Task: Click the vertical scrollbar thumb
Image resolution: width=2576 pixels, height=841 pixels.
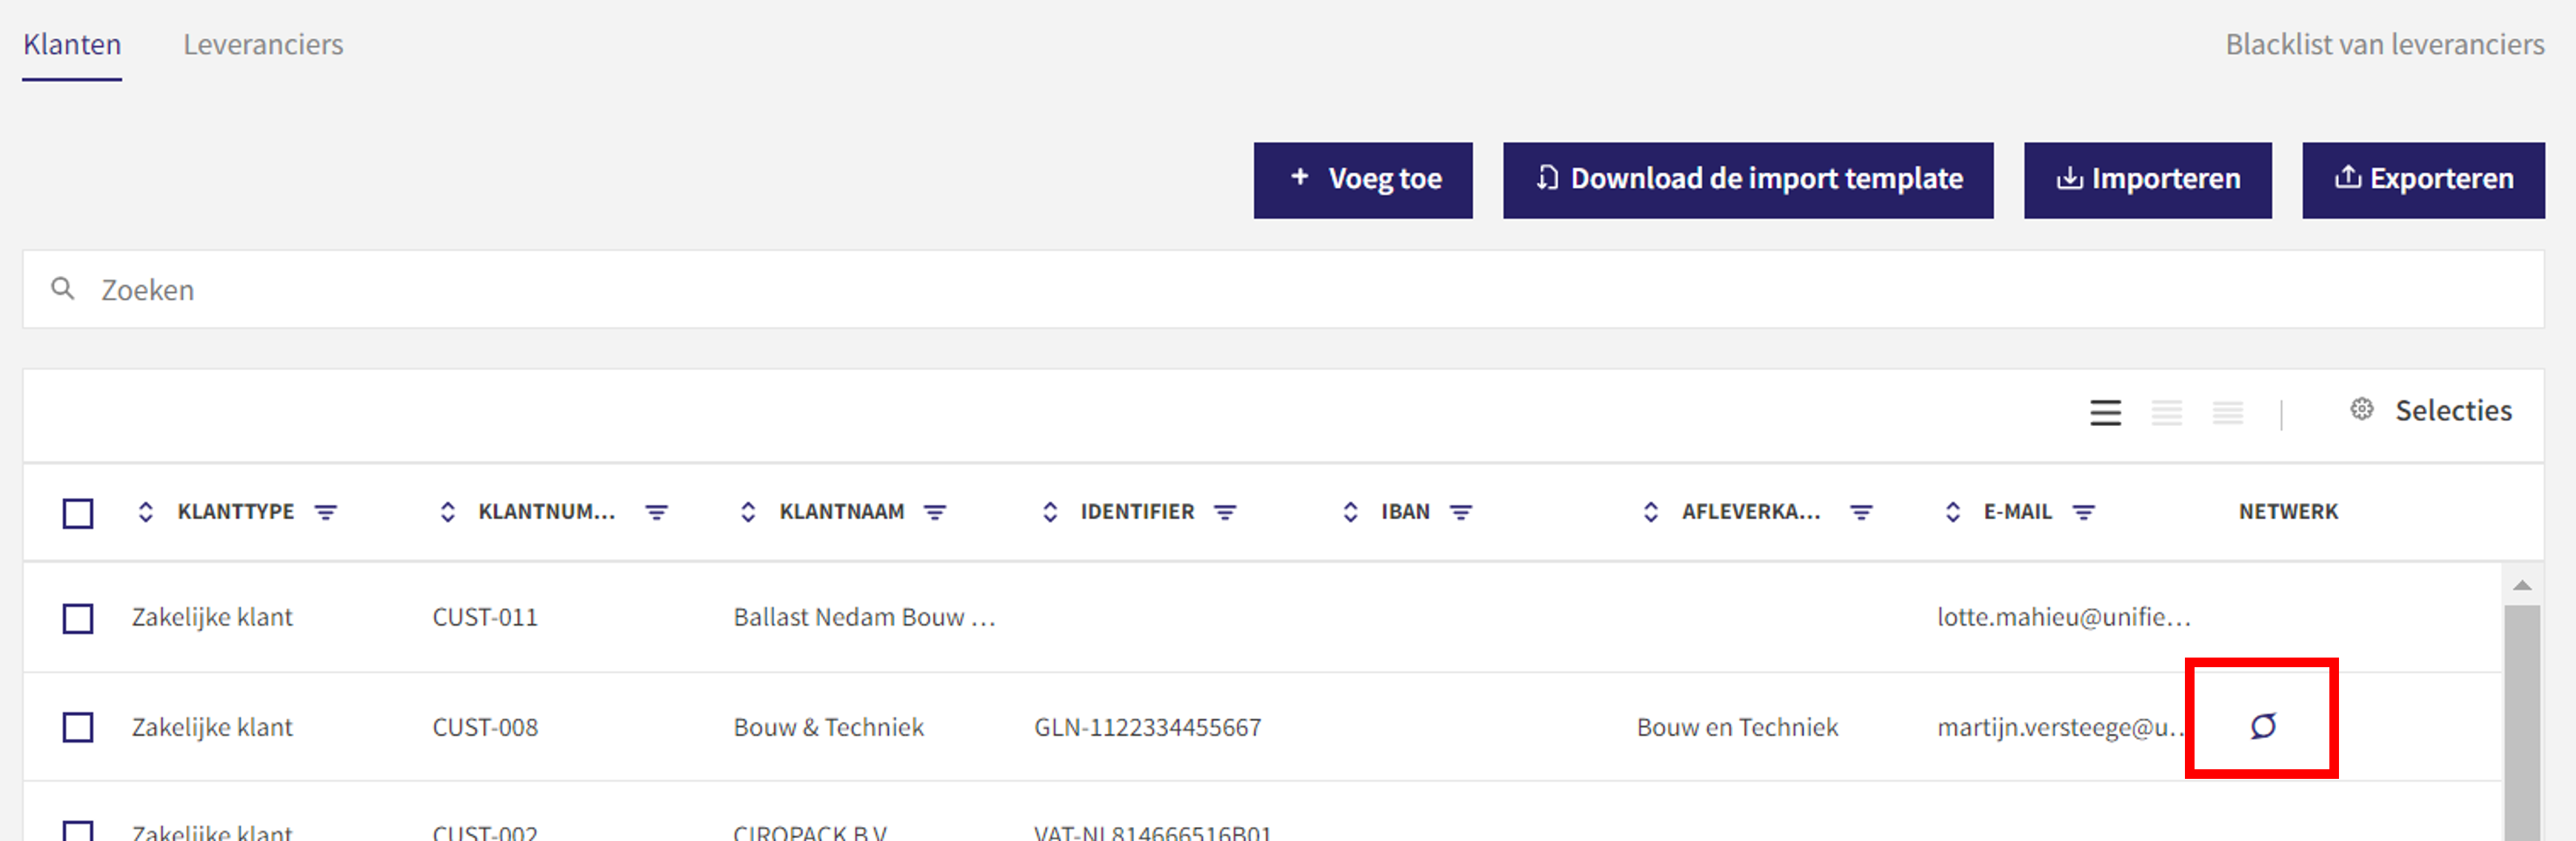Action: tap(2522, 722)
